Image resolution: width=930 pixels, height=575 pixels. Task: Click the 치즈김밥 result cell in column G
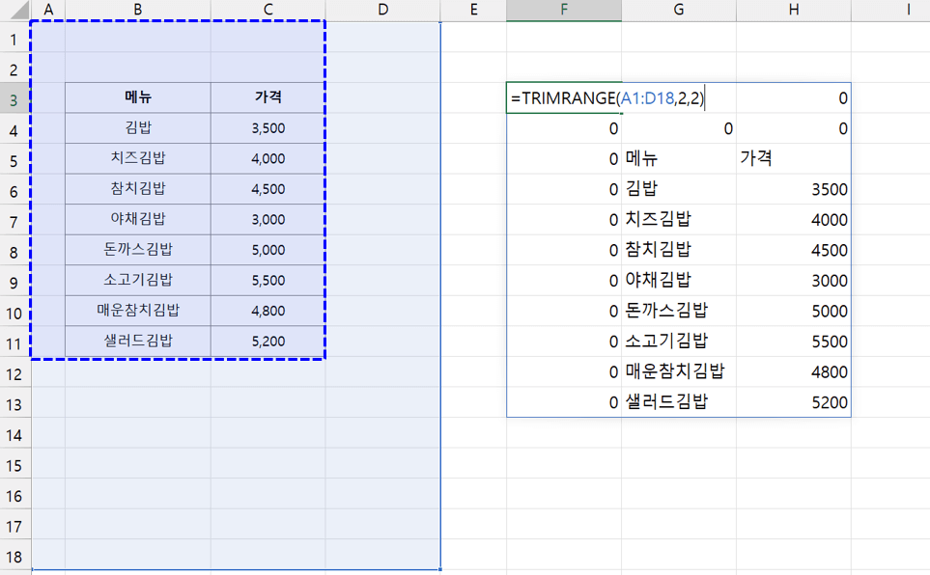point(679,219)
